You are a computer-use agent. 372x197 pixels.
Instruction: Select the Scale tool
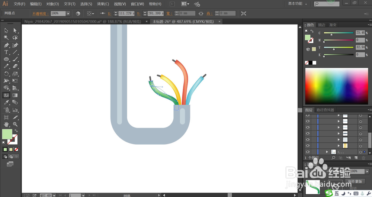(15, 74)
